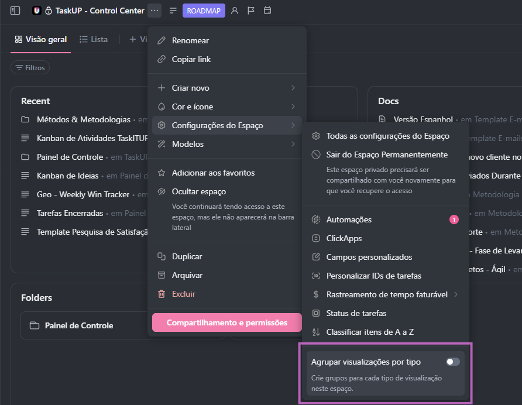The height and width of the screenshot is (405, 522).
Task: Click the sidebar toggle icon at top-left
Action: [x=15, y=11]
